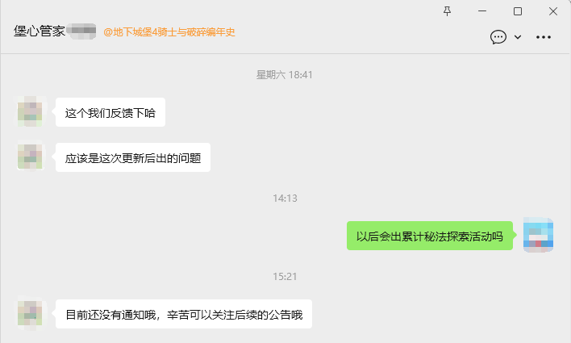Click the 15:21 timestamp label
Image resolution: width=571 pixels, height=343 pixels.
point(285,277)
